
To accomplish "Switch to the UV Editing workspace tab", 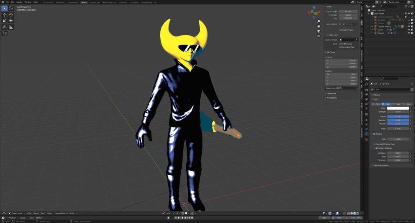I will point(134,2).
